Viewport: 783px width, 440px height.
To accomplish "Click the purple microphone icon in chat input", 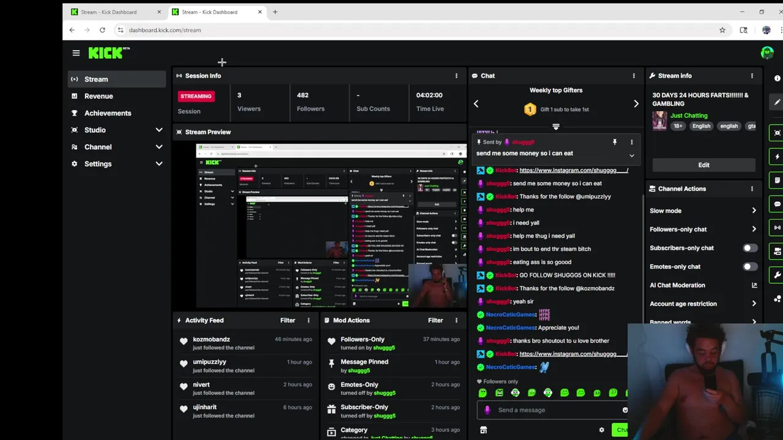I will tap(487, 410).
